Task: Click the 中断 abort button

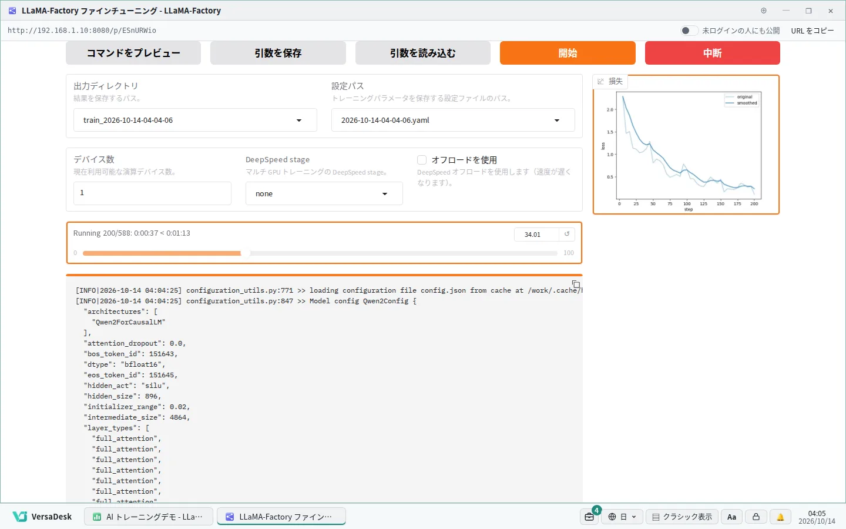Action: (x=712, y=53)
